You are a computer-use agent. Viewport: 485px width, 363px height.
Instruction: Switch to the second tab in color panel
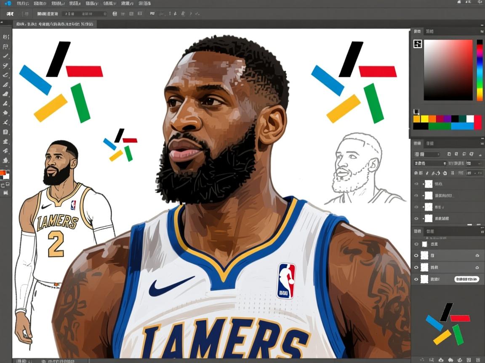pos(429,32)
